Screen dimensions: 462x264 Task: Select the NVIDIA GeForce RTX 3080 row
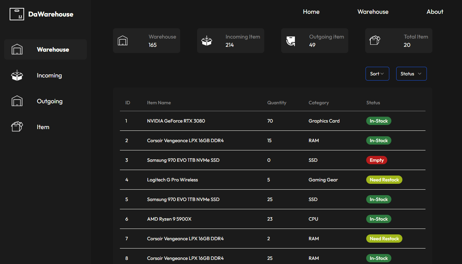pos(176,121)
